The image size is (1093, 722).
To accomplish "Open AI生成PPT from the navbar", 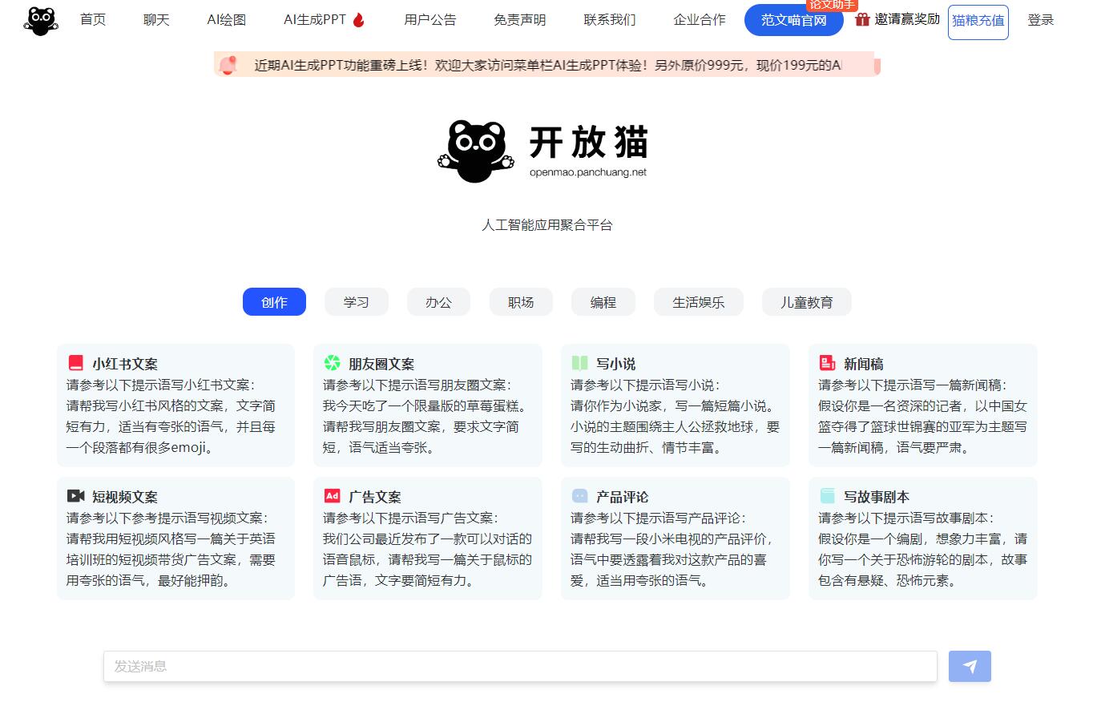I will tap(315, 20).
